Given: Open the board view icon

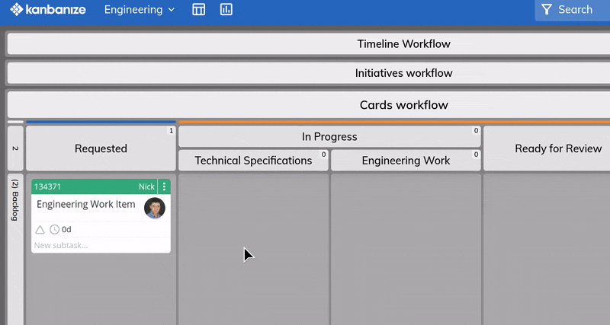Looking at the screenshot, I should coord(198,9).
